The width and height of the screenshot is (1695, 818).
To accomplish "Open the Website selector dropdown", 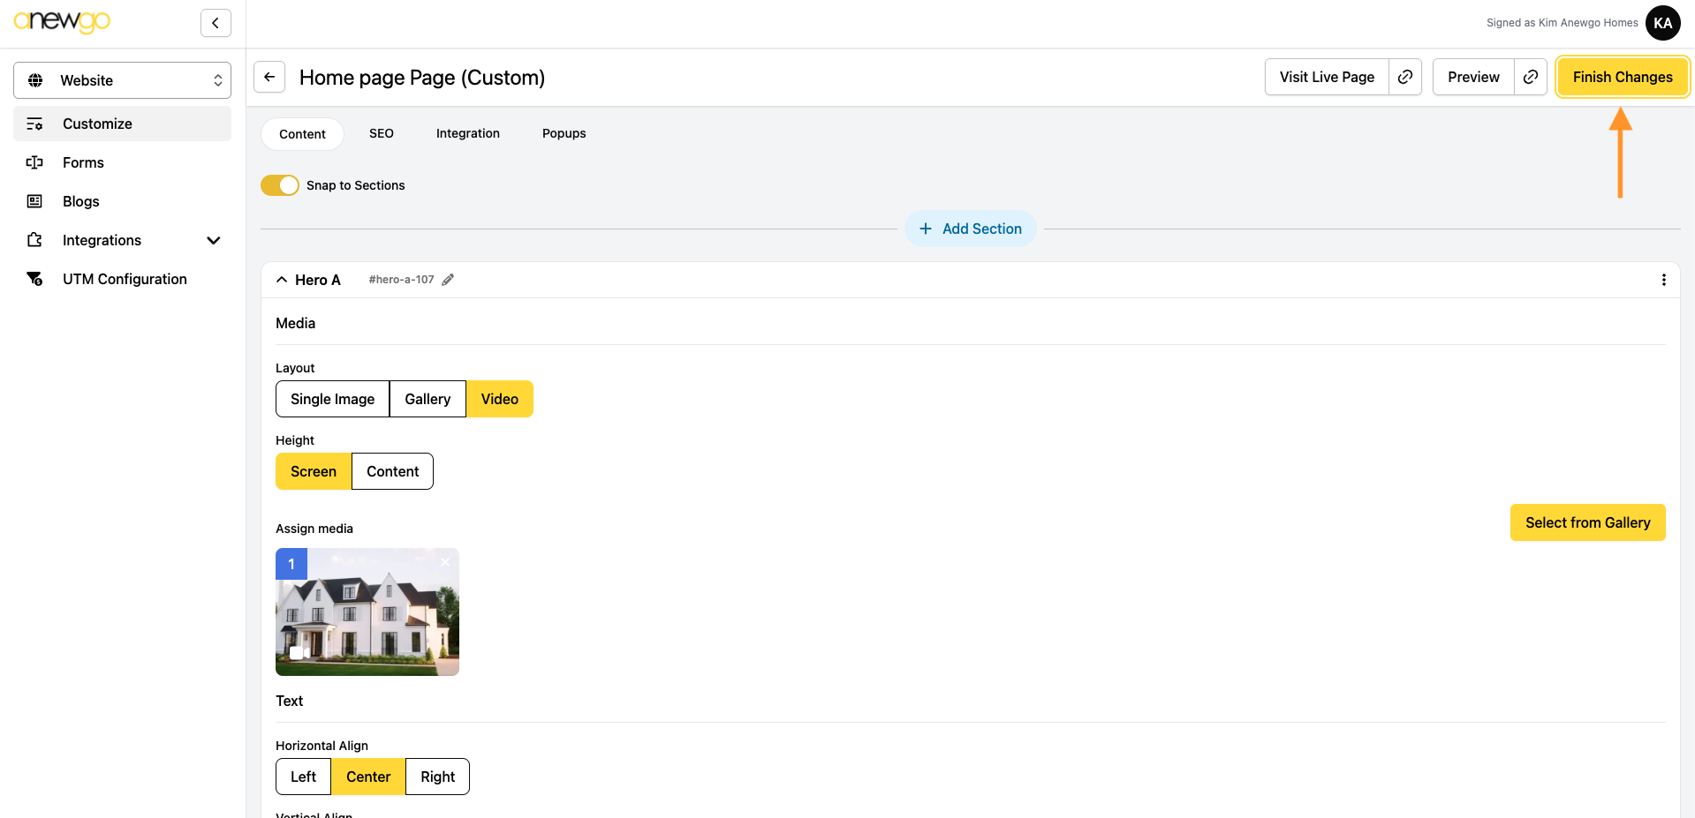I will [123, 80].
